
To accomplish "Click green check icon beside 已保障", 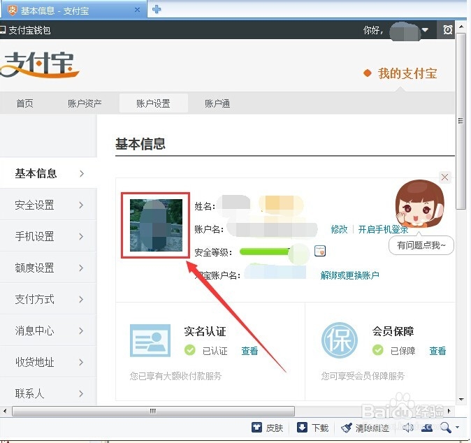I will (377, 350).
